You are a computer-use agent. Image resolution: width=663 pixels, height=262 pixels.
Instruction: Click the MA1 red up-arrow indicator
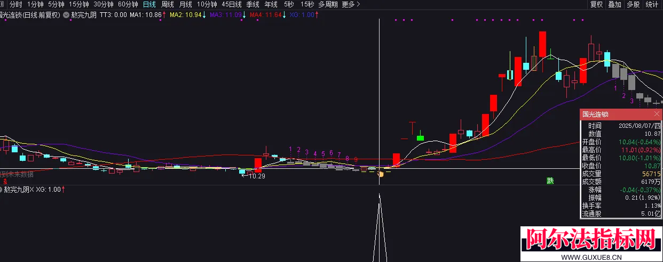(164, 15)
